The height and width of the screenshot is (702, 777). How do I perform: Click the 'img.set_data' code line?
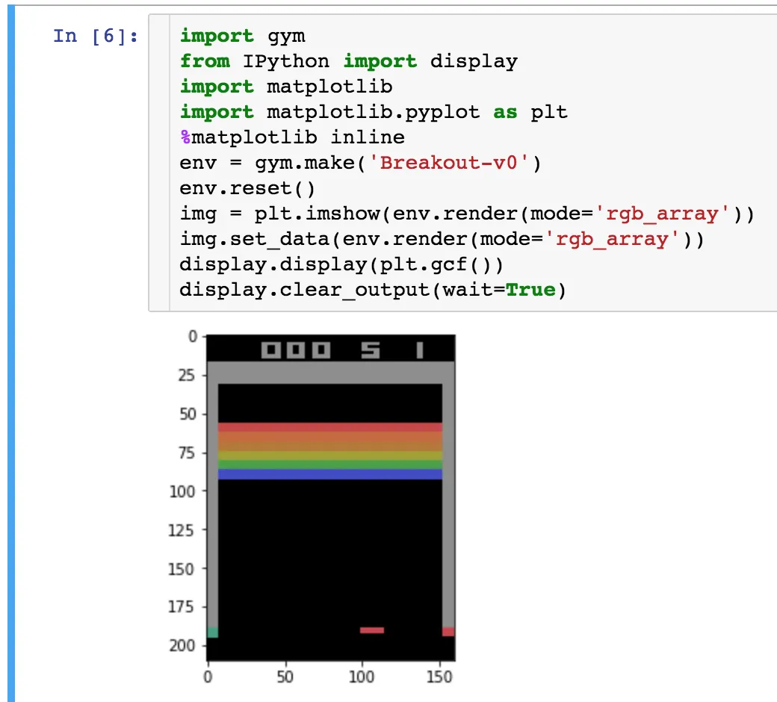coord(442,239)
